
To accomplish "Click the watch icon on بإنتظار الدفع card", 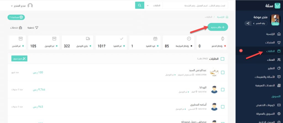I will (222, 39).
